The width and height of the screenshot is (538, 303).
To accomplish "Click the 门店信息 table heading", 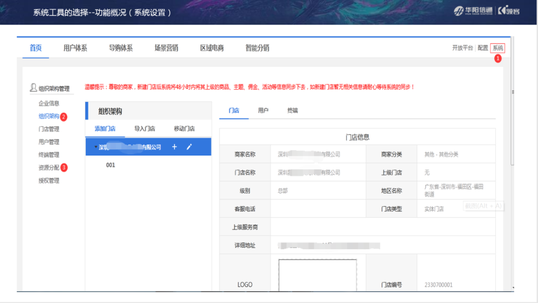I will pyautogui.click(x=357, y=137).
